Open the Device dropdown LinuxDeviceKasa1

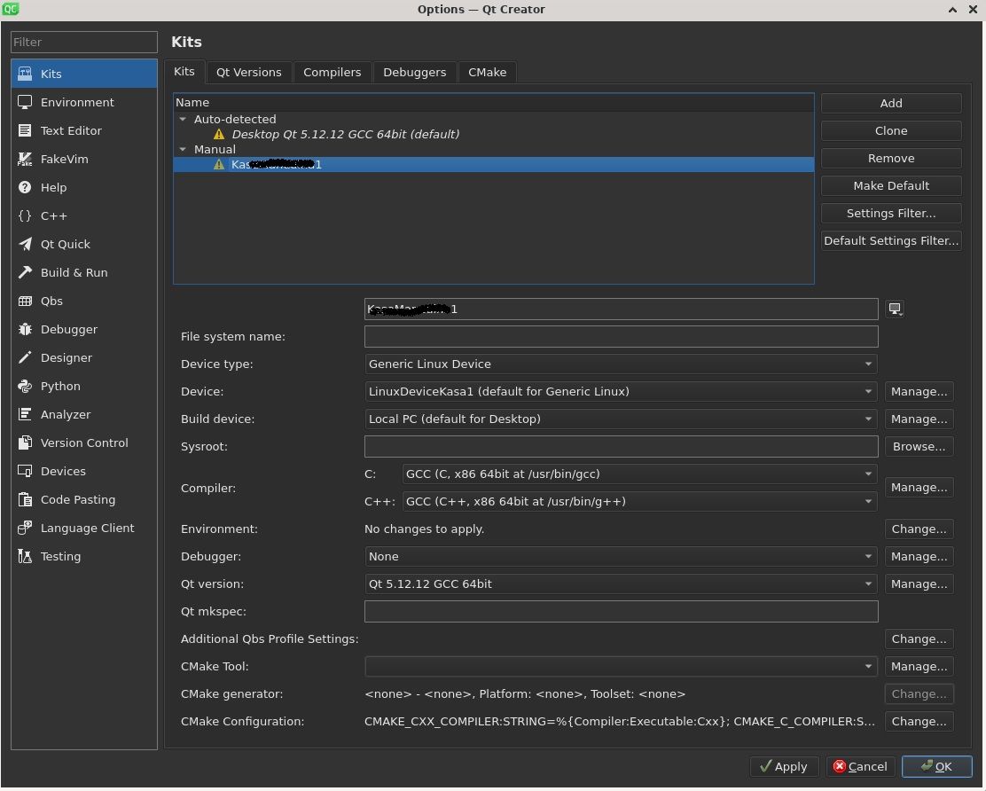(x=621, y=392)
